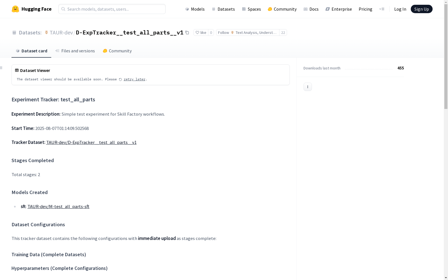Follow Text Analysis, Understanding organization
Viewport: 448px width, 280px height.
(248, 32)
